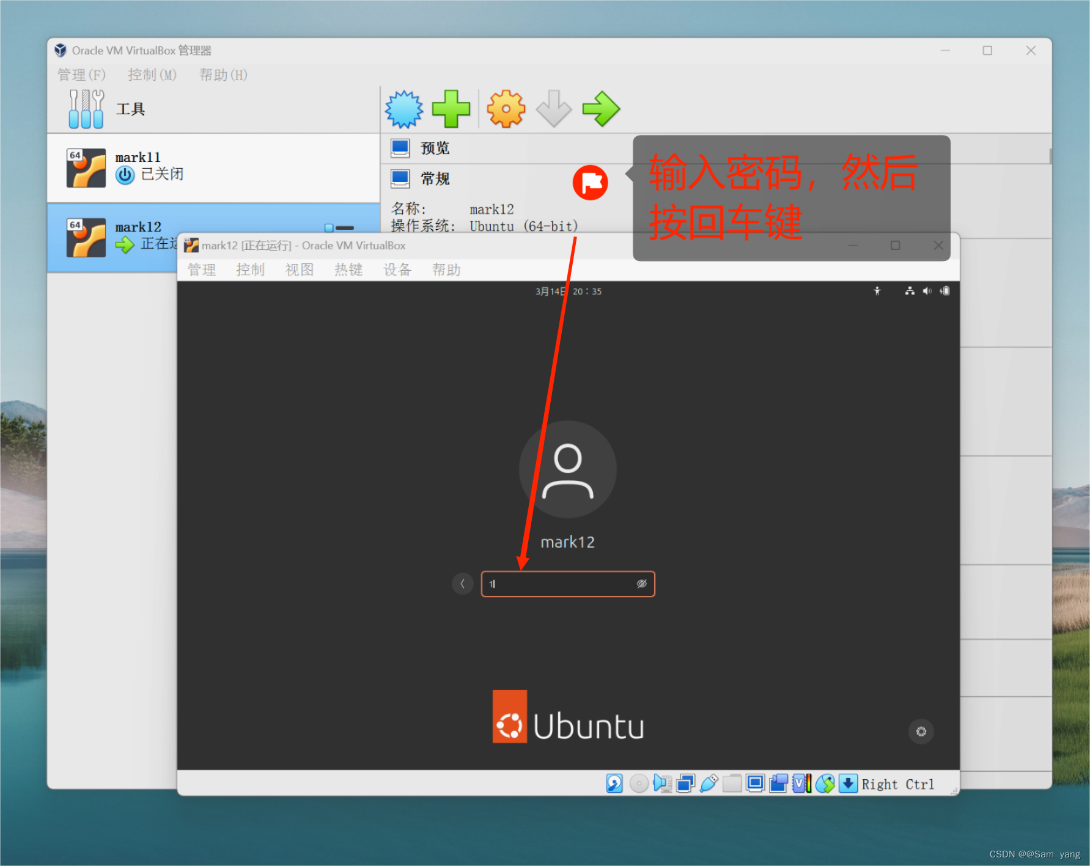This screenshot has width=1090, height=866.
Task: Click USB plug icon in VM status bar
Action: click(x=709, y=783)
